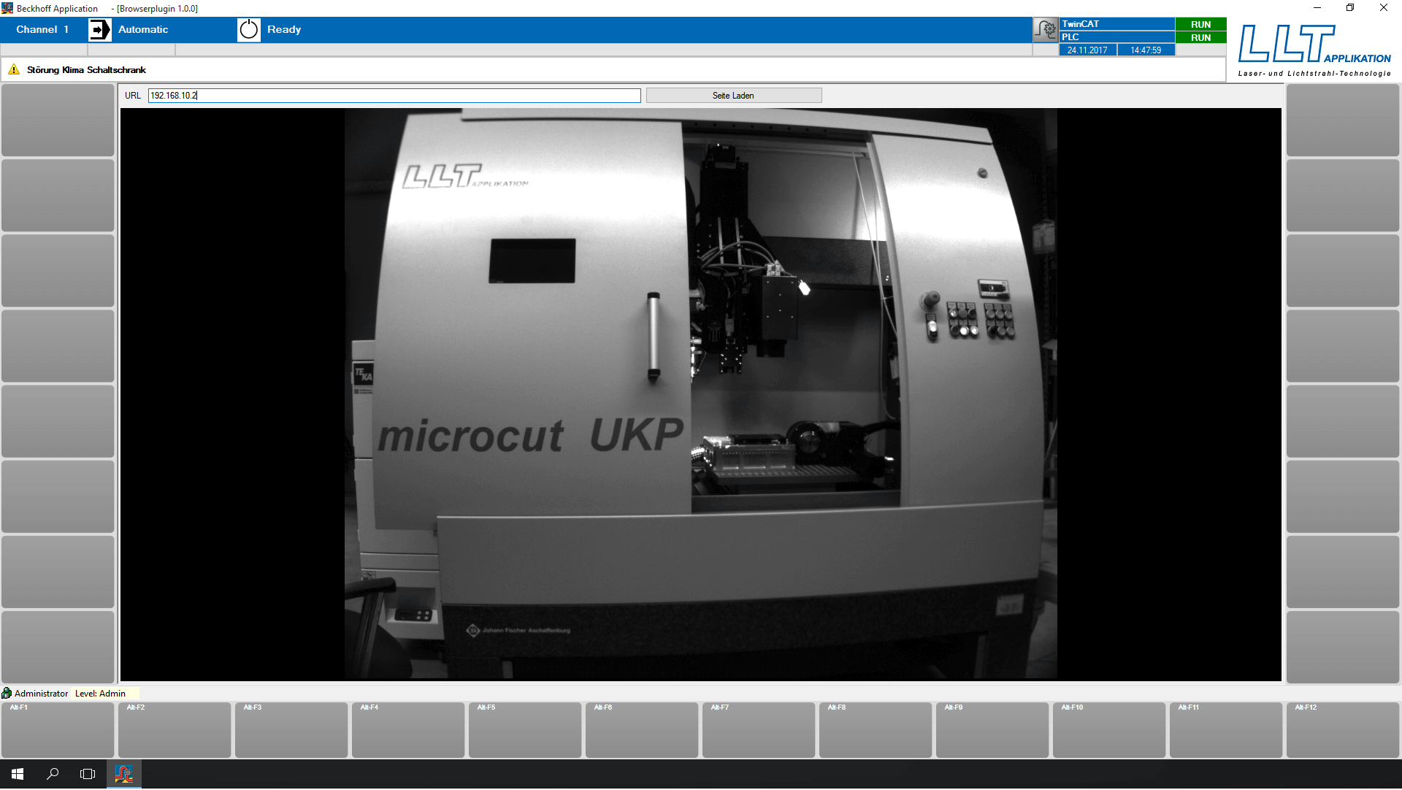Open Windows taskbar search

coord(53,775)
